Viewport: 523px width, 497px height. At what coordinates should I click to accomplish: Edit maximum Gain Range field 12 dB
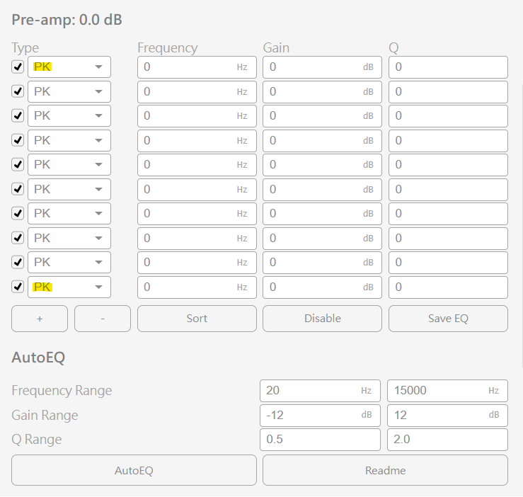tap(447, 415)
